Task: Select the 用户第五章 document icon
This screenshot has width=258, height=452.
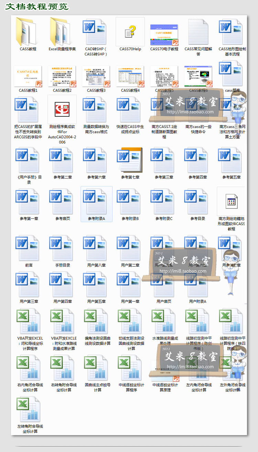Action: (x=95, y=285)
